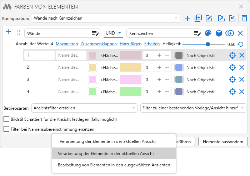250x176 pixels.
Task: Choose 'Bearbeitung von Elementen in den ausgewählten Ansichten'
Action: click(114, 165)
